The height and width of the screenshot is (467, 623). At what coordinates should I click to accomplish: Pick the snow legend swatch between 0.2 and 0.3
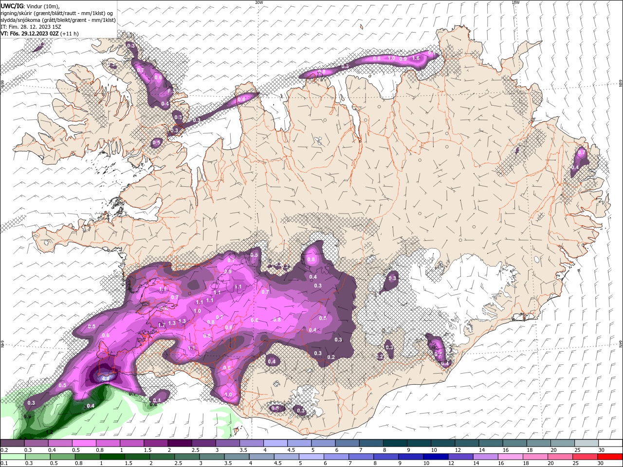coord(12,443)
